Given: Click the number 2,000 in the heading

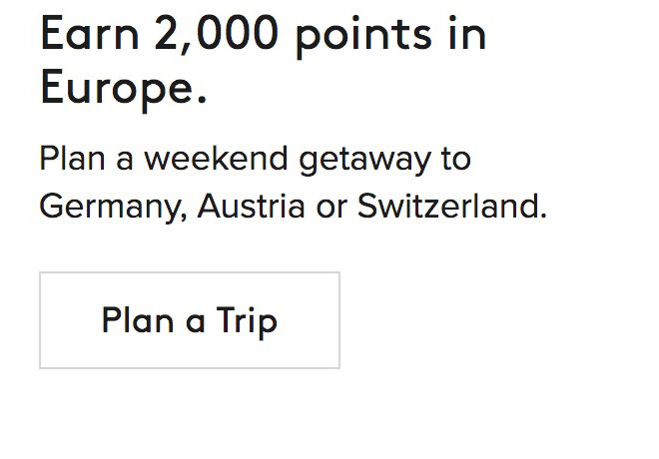Looking at the screenshot, I should [218, 36].
